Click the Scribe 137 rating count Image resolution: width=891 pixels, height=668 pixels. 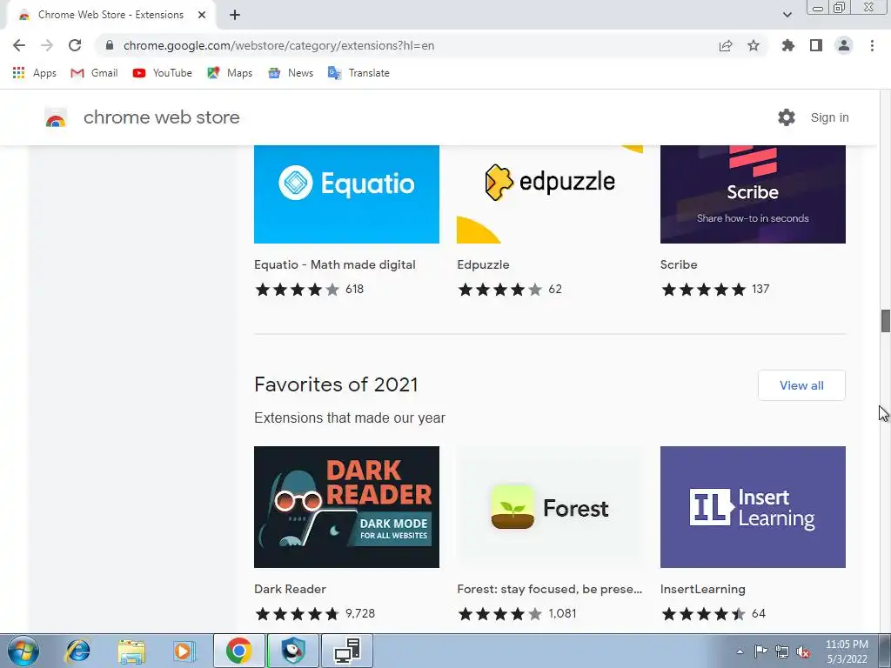[760, 289]
